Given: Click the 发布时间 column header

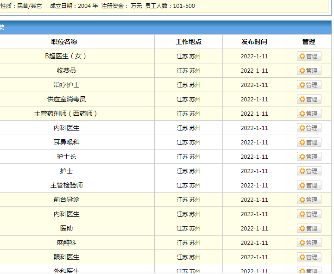Looking at the screenshot, I should click(254, 42).
